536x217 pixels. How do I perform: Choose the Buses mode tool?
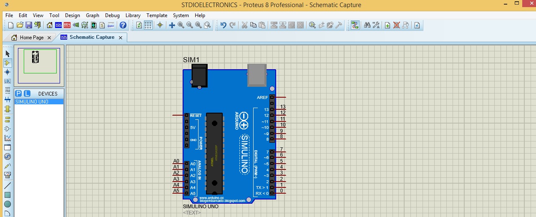8,99
